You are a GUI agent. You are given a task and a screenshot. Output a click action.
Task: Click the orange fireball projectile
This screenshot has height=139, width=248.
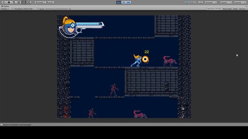tap(145, 59)
